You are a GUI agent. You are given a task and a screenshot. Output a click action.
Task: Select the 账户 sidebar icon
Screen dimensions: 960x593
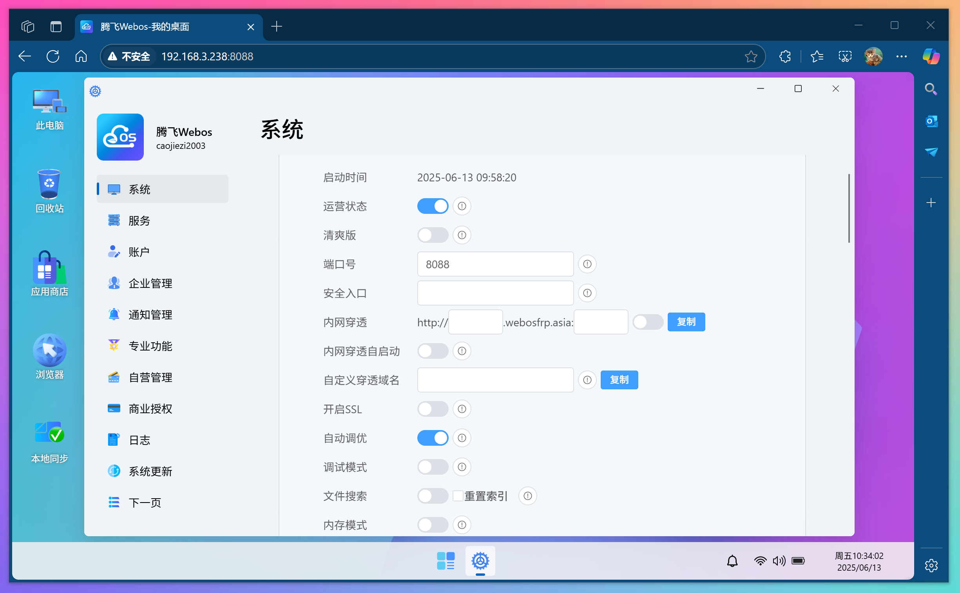[x=139, y=251]
